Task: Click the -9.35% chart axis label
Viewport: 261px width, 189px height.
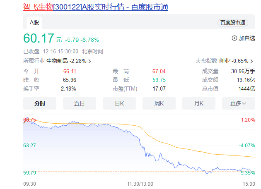Action: 247,173
